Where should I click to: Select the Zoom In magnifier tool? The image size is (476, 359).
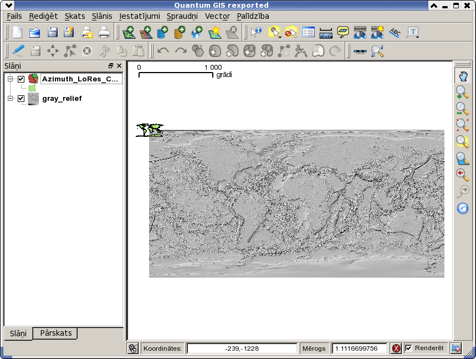pyautogui.click(x=463, y=92)
